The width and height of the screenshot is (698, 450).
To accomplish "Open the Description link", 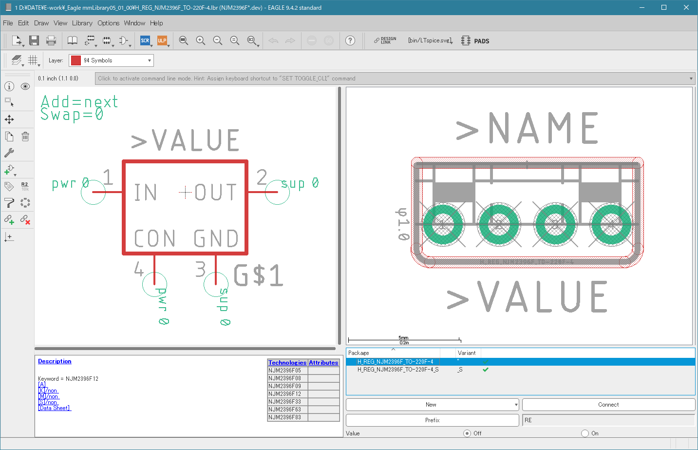I will (x=55, y=361).
